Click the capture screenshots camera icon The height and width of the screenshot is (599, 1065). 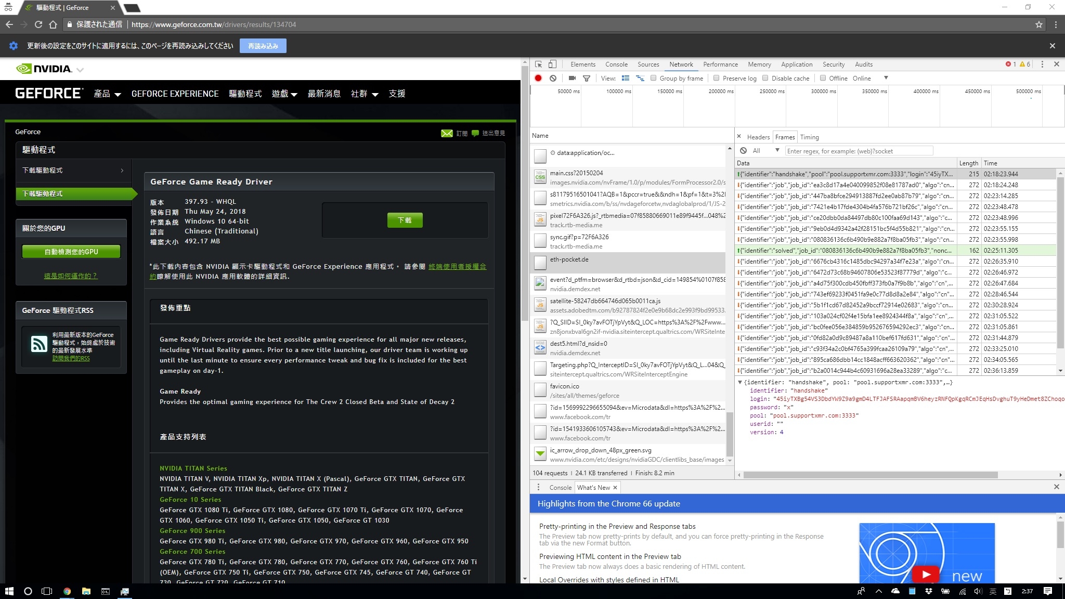click(x=572, y=78)
